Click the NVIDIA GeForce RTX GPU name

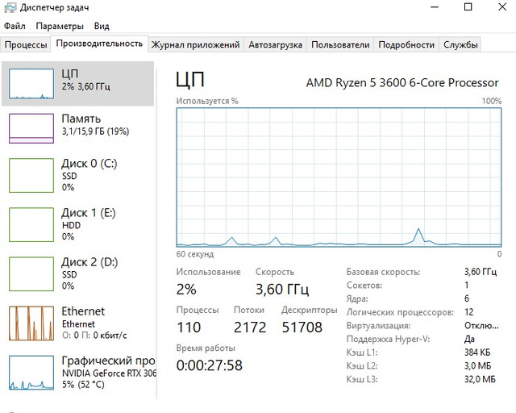tap(109, 373)
